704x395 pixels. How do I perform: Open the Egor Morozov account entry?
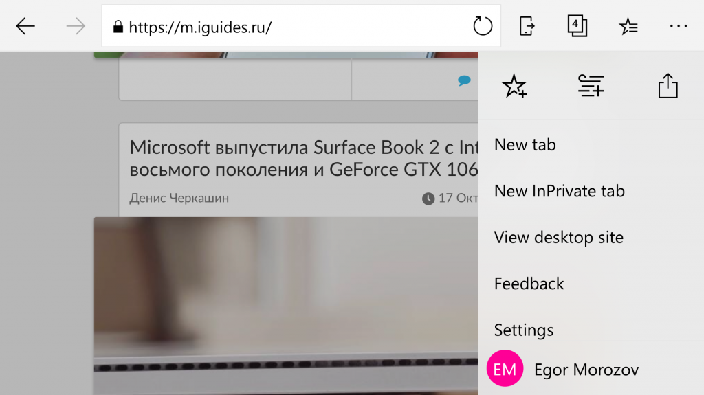click(x=586, y=370)
